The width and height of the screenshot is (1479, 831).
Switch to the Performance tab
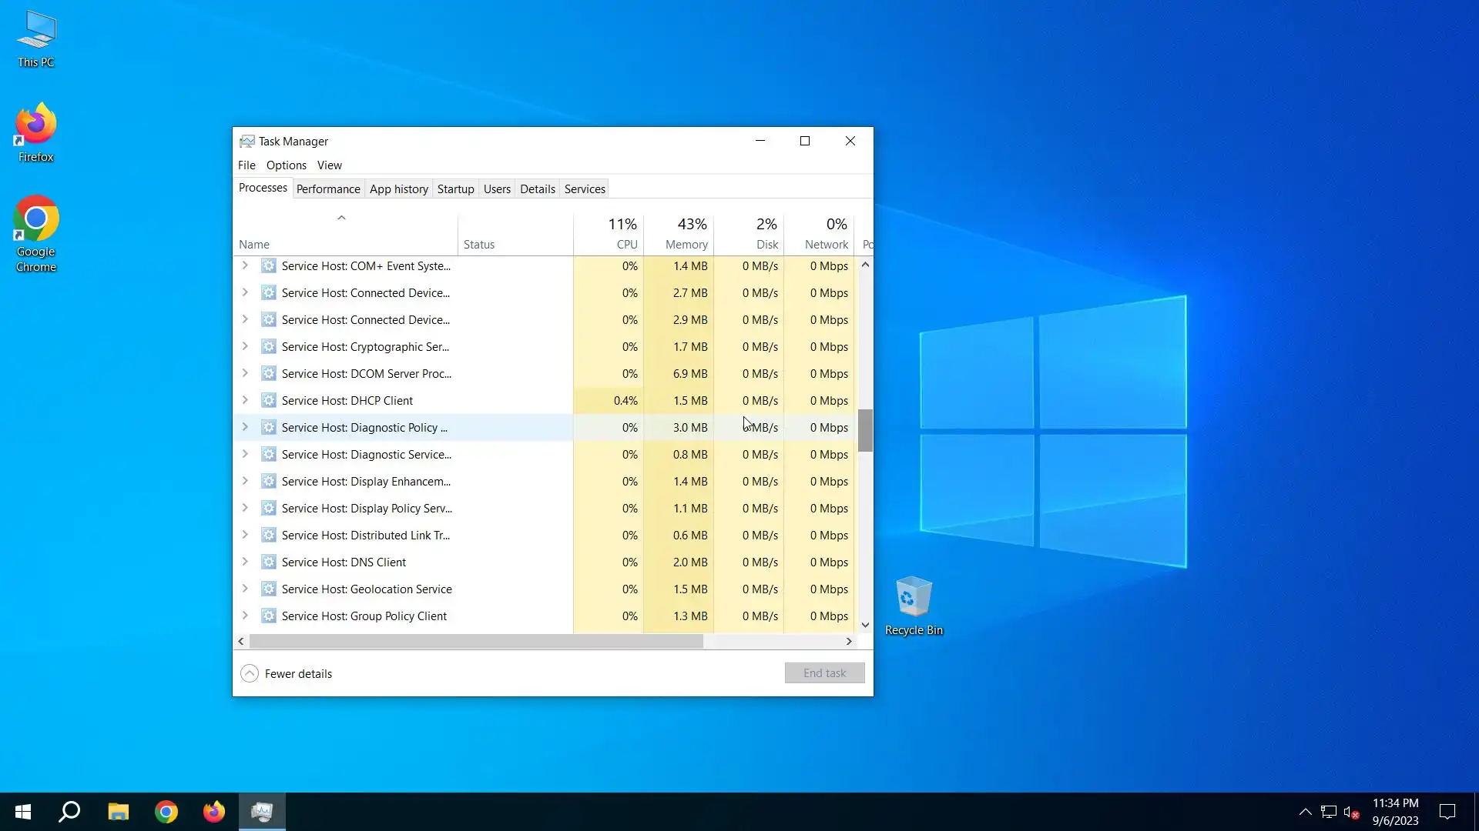(x=327, y=189)
